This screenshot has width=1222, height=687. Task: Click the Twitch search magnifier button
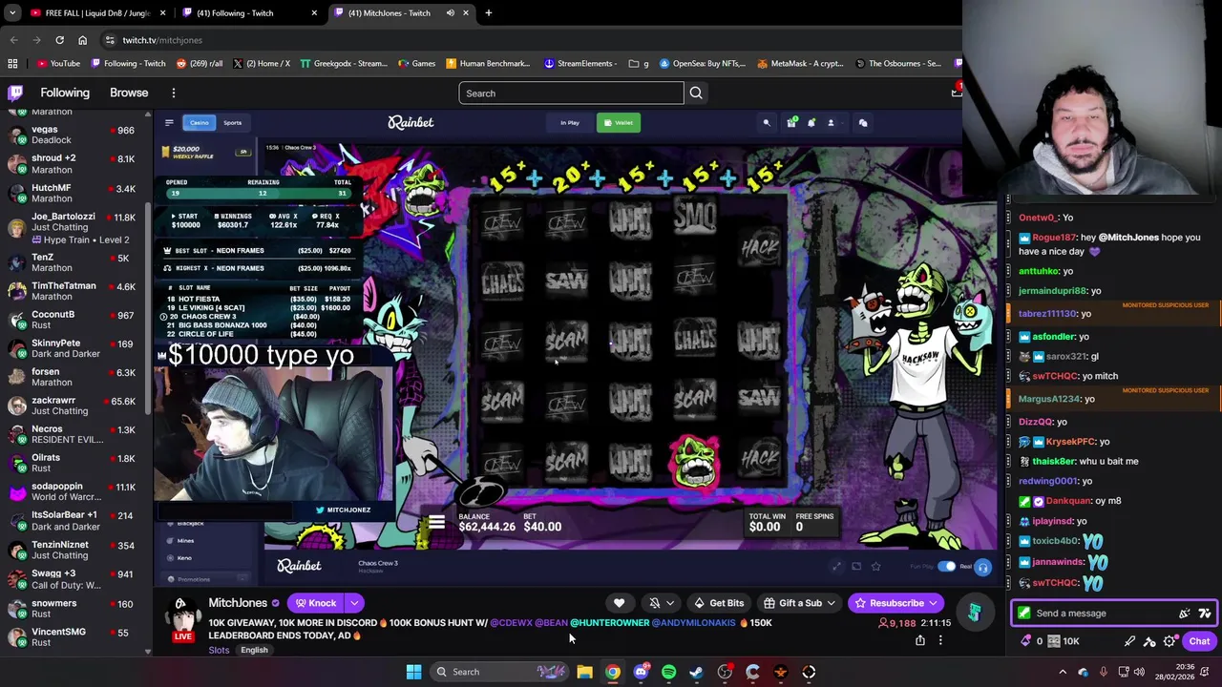[x=696, y=93]
